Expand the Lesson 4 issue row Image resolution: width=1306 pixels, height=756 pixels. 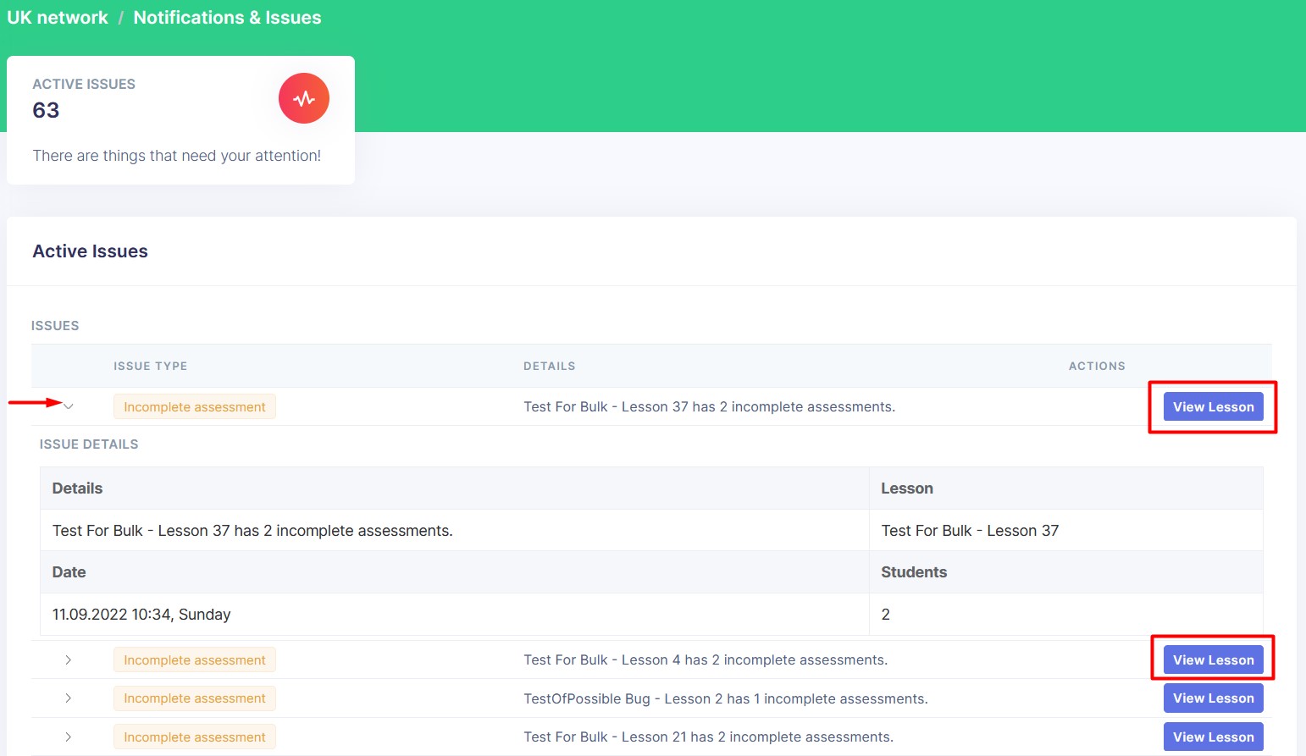tap(69, 659)
